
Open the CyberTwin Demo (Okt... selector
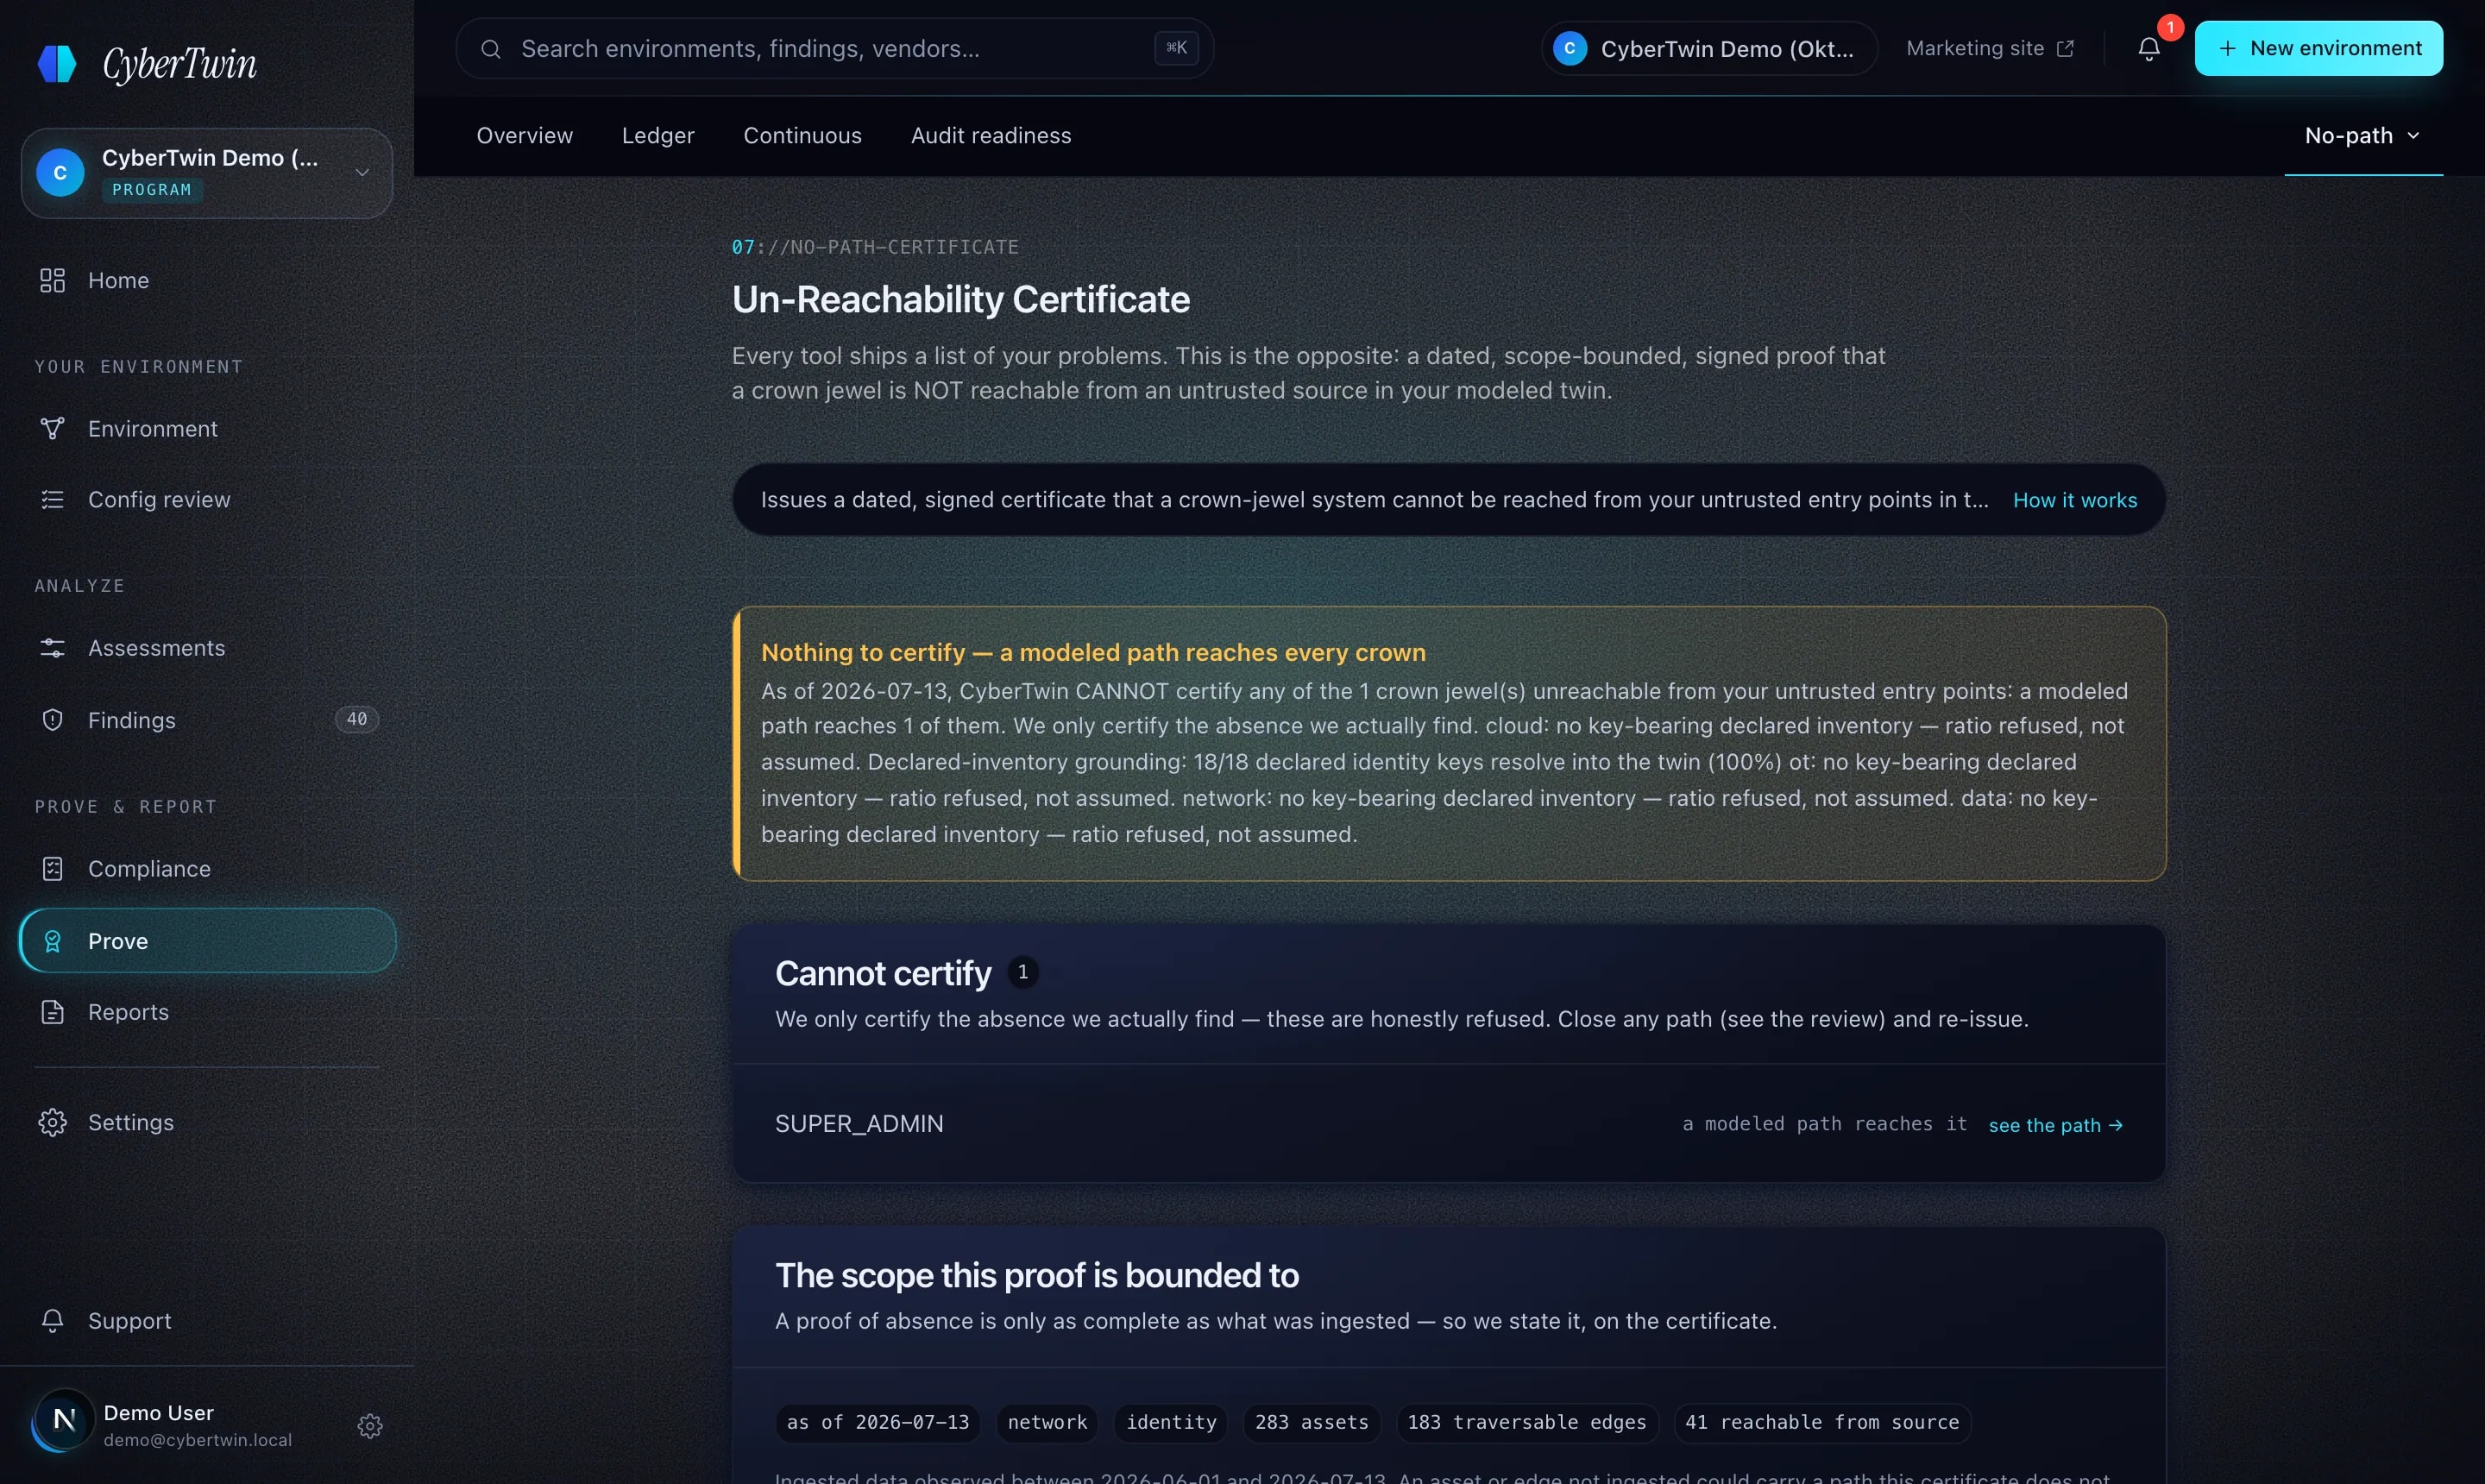click(1709, 48)
